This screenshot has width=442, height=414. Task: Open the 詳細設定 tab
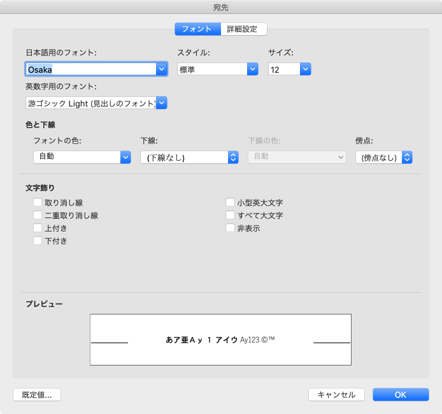[243, 29]
